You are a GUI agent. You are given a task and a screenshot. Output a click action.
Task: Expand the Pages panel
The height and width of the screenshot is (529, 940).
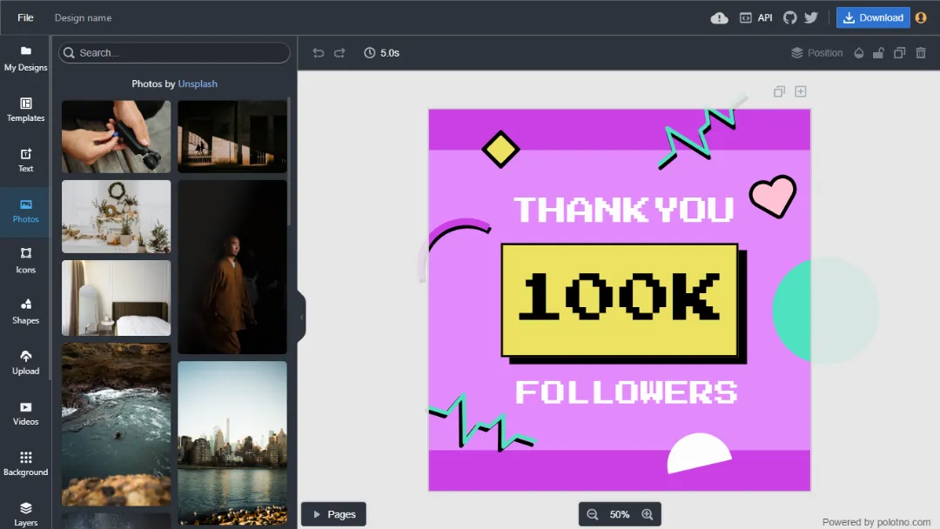click(x=334, y=514)
